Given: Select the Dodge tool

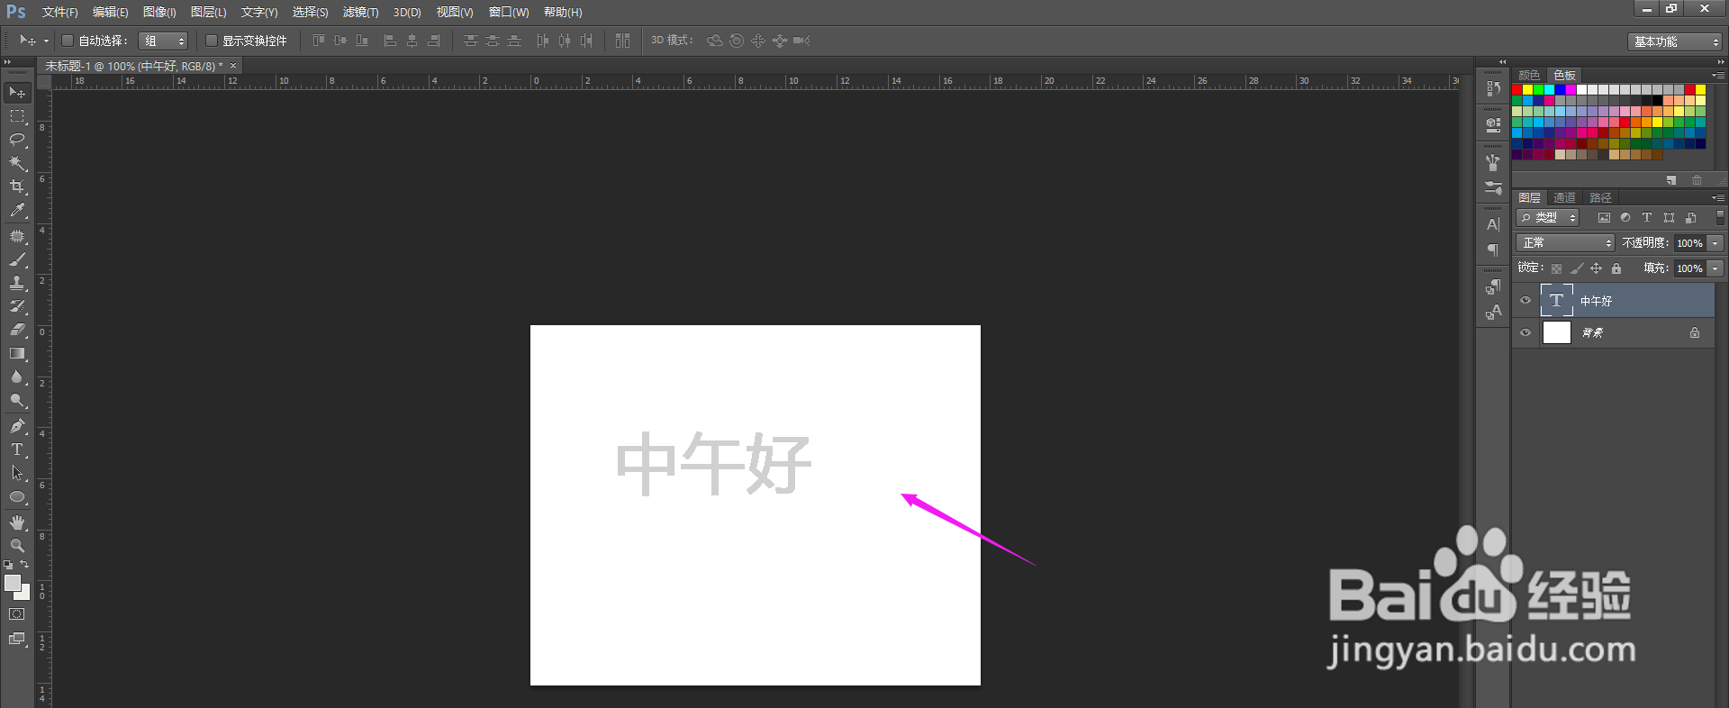Looking at the screenshot, I should click(x=17, y=401).
